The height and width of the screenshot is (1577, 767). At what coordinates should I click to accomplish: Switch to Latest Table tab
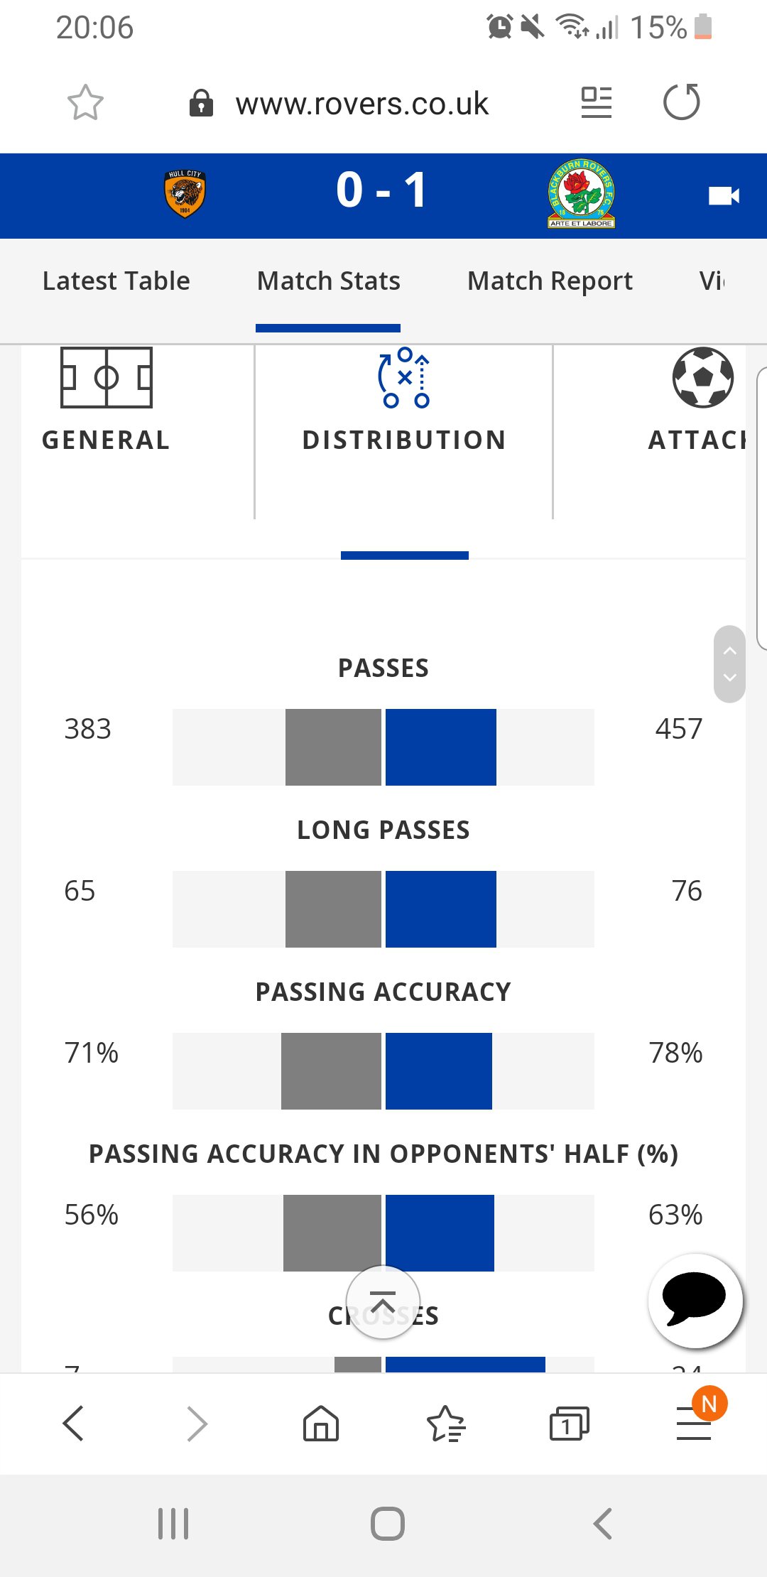click(x=116, y=281)
